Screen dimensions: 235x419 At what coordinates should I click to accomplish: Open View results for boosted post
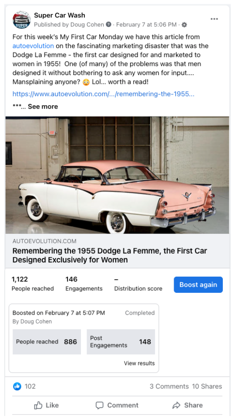pos(139,363)
